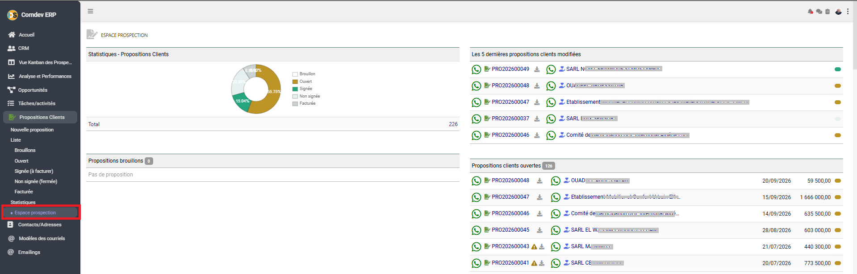Click WhatsApp icon beside SARL N… in modified list
The image size is (857, 274).
tap(551, 70)
